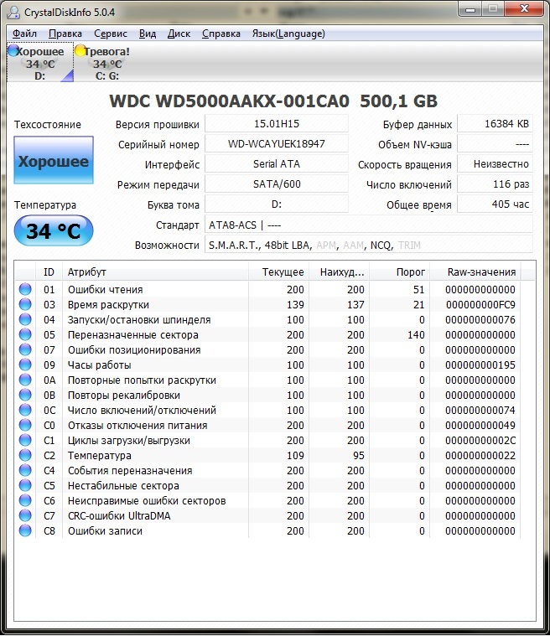Image resolution: width=550 pixels, height=636 pixels.
Task: Click the serial number field WD-WCAYUEK18947
Action: click(x=277, y=144)
